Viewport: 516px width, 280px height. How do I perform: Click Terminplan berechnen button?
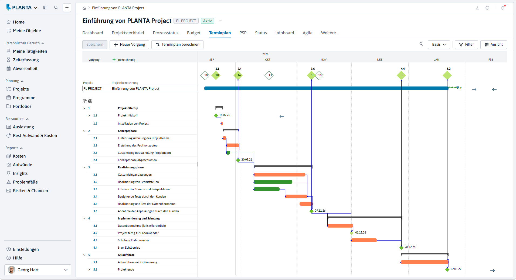(177, 44)
